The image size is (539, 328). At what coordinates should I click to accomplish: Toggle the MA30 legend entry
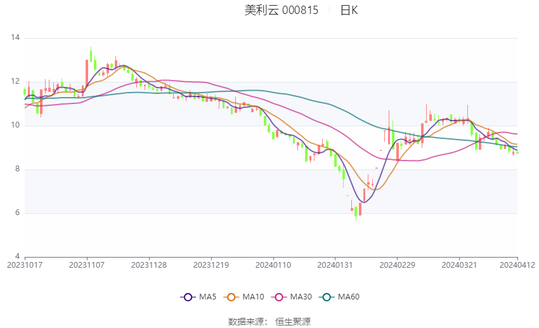[x=292, y=297]
